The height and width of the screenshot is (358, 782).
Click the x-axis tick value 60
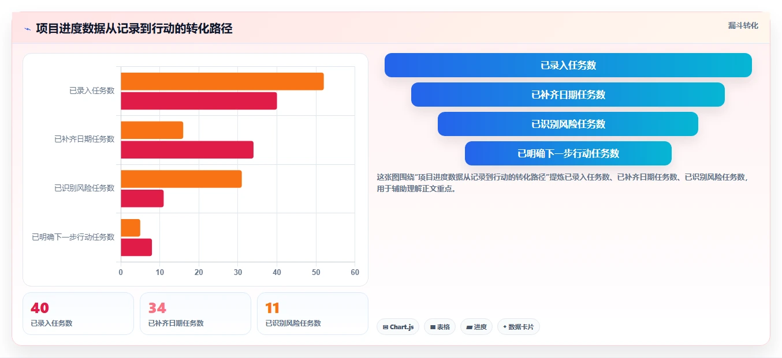355,272
